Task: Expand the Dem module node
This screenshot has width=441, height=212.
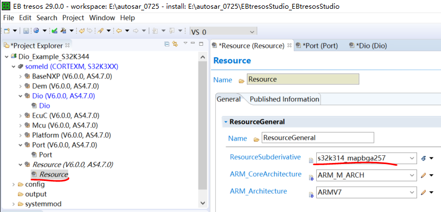Action: 20,86
